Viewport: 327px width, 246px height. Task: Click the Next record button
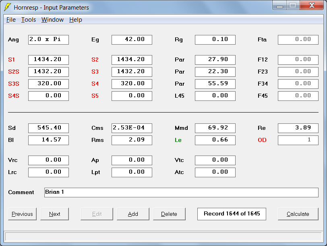pos(54,214)
